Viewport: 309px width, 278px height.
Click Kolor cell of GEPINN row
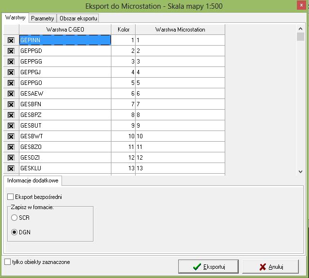[x=124, y=40]
